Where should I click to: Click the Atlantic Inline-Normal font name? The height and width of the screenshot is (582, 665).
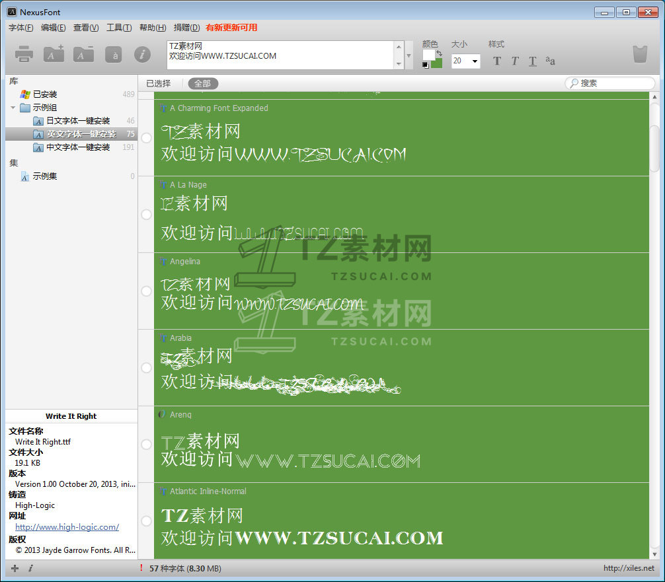[208, 491]
